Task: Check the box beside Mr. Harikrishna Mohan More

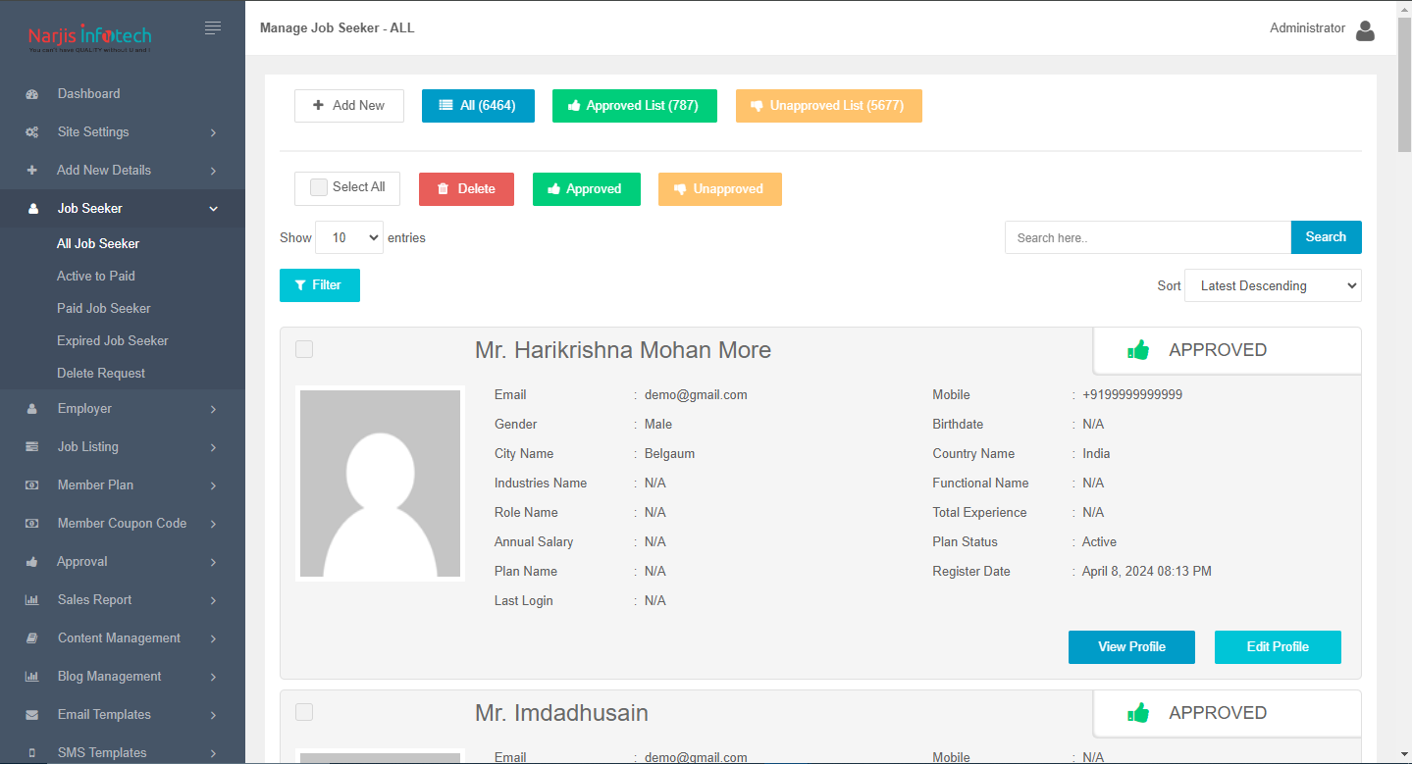Action: coord(304,349)
